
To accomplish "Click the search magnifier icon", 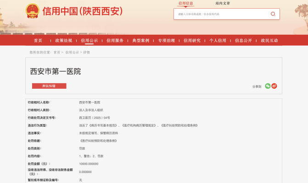I will tap(273, 14).
